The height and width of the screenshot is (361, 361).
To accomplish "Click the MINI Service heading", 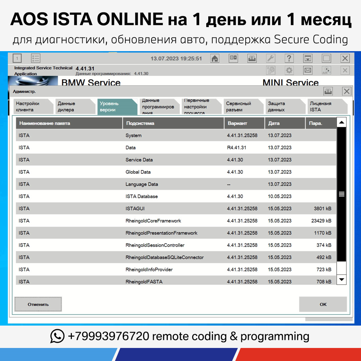I will pos(290,82).
